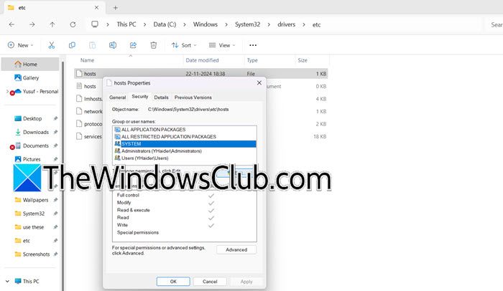Select Administrators (YHaider\Administrators) entry

tap(185, 151)
